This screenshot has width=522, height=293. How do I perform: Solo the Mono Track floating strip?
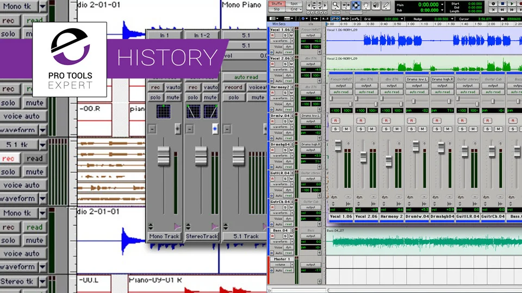156,97
